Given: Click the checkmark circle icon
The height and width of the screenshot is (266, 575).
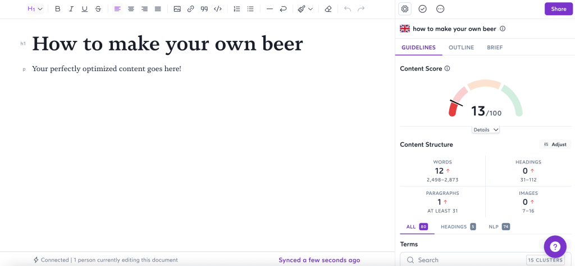Looking at the screenshot, I should 422,9.
